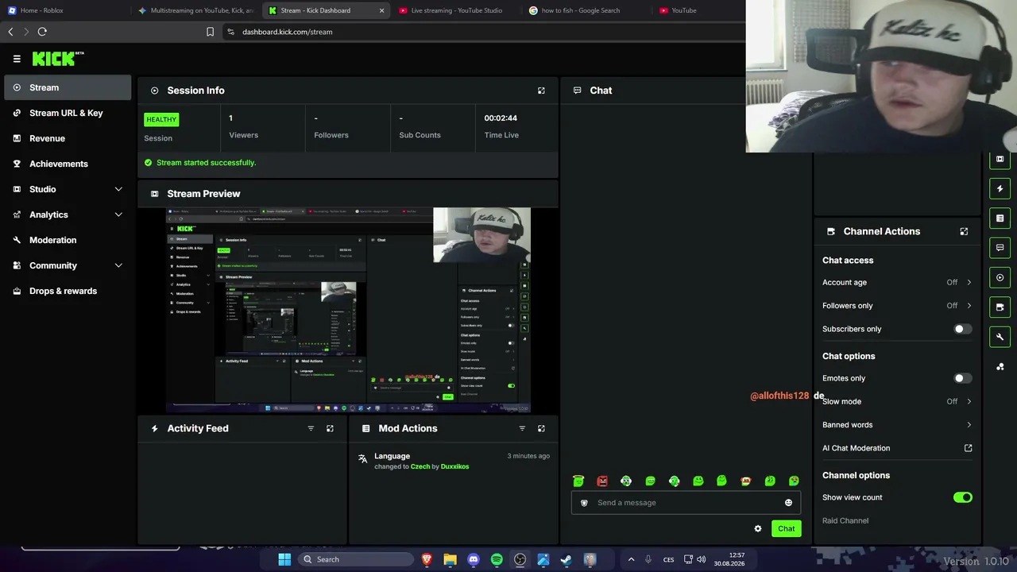Show hidden system tray icons
Screen dimensions: 1017x572
(x=631, y=559)
